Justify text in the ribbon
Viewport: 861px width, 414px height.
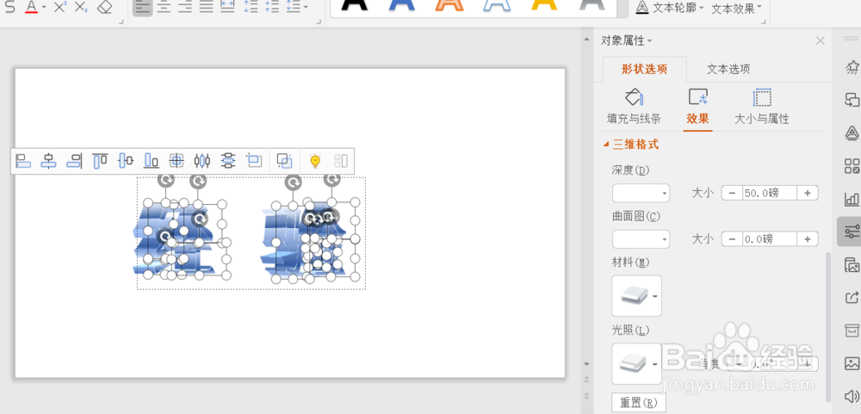pyautogui.click(x=207, y=7)
